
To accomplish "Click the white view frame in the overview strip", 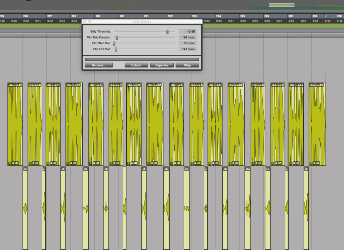I will tap(282, 5).
